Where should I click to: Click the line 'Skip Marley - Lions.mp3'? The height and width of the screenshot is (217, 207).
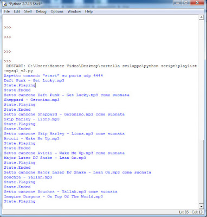click(x=31, y=119)
